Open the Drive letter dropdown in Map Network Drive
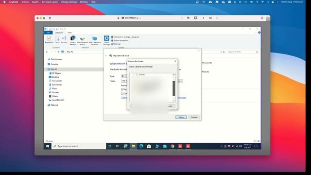 pos(124,76)
